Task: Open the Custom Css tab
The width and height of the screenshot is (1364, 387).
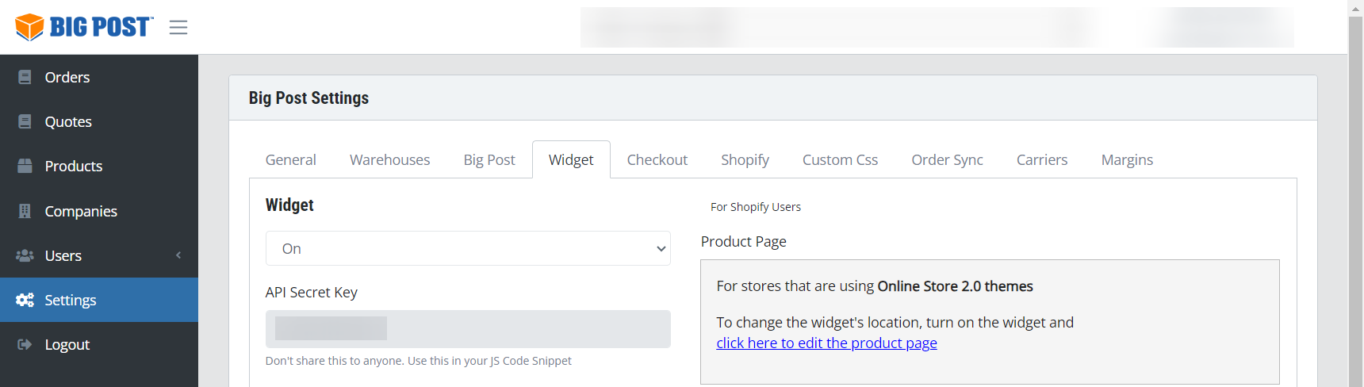Action: click(841, 159)
